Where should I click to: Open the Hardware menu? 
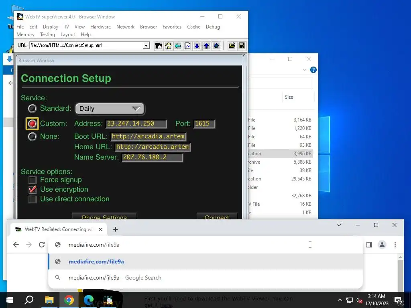click(100, 27)
